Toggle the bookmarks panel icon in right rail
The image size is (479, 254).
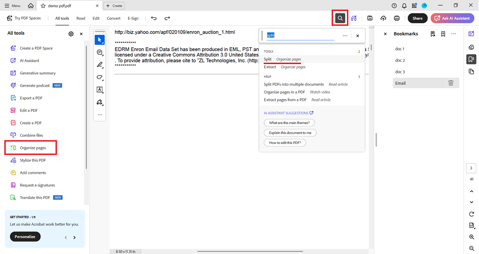471,59
